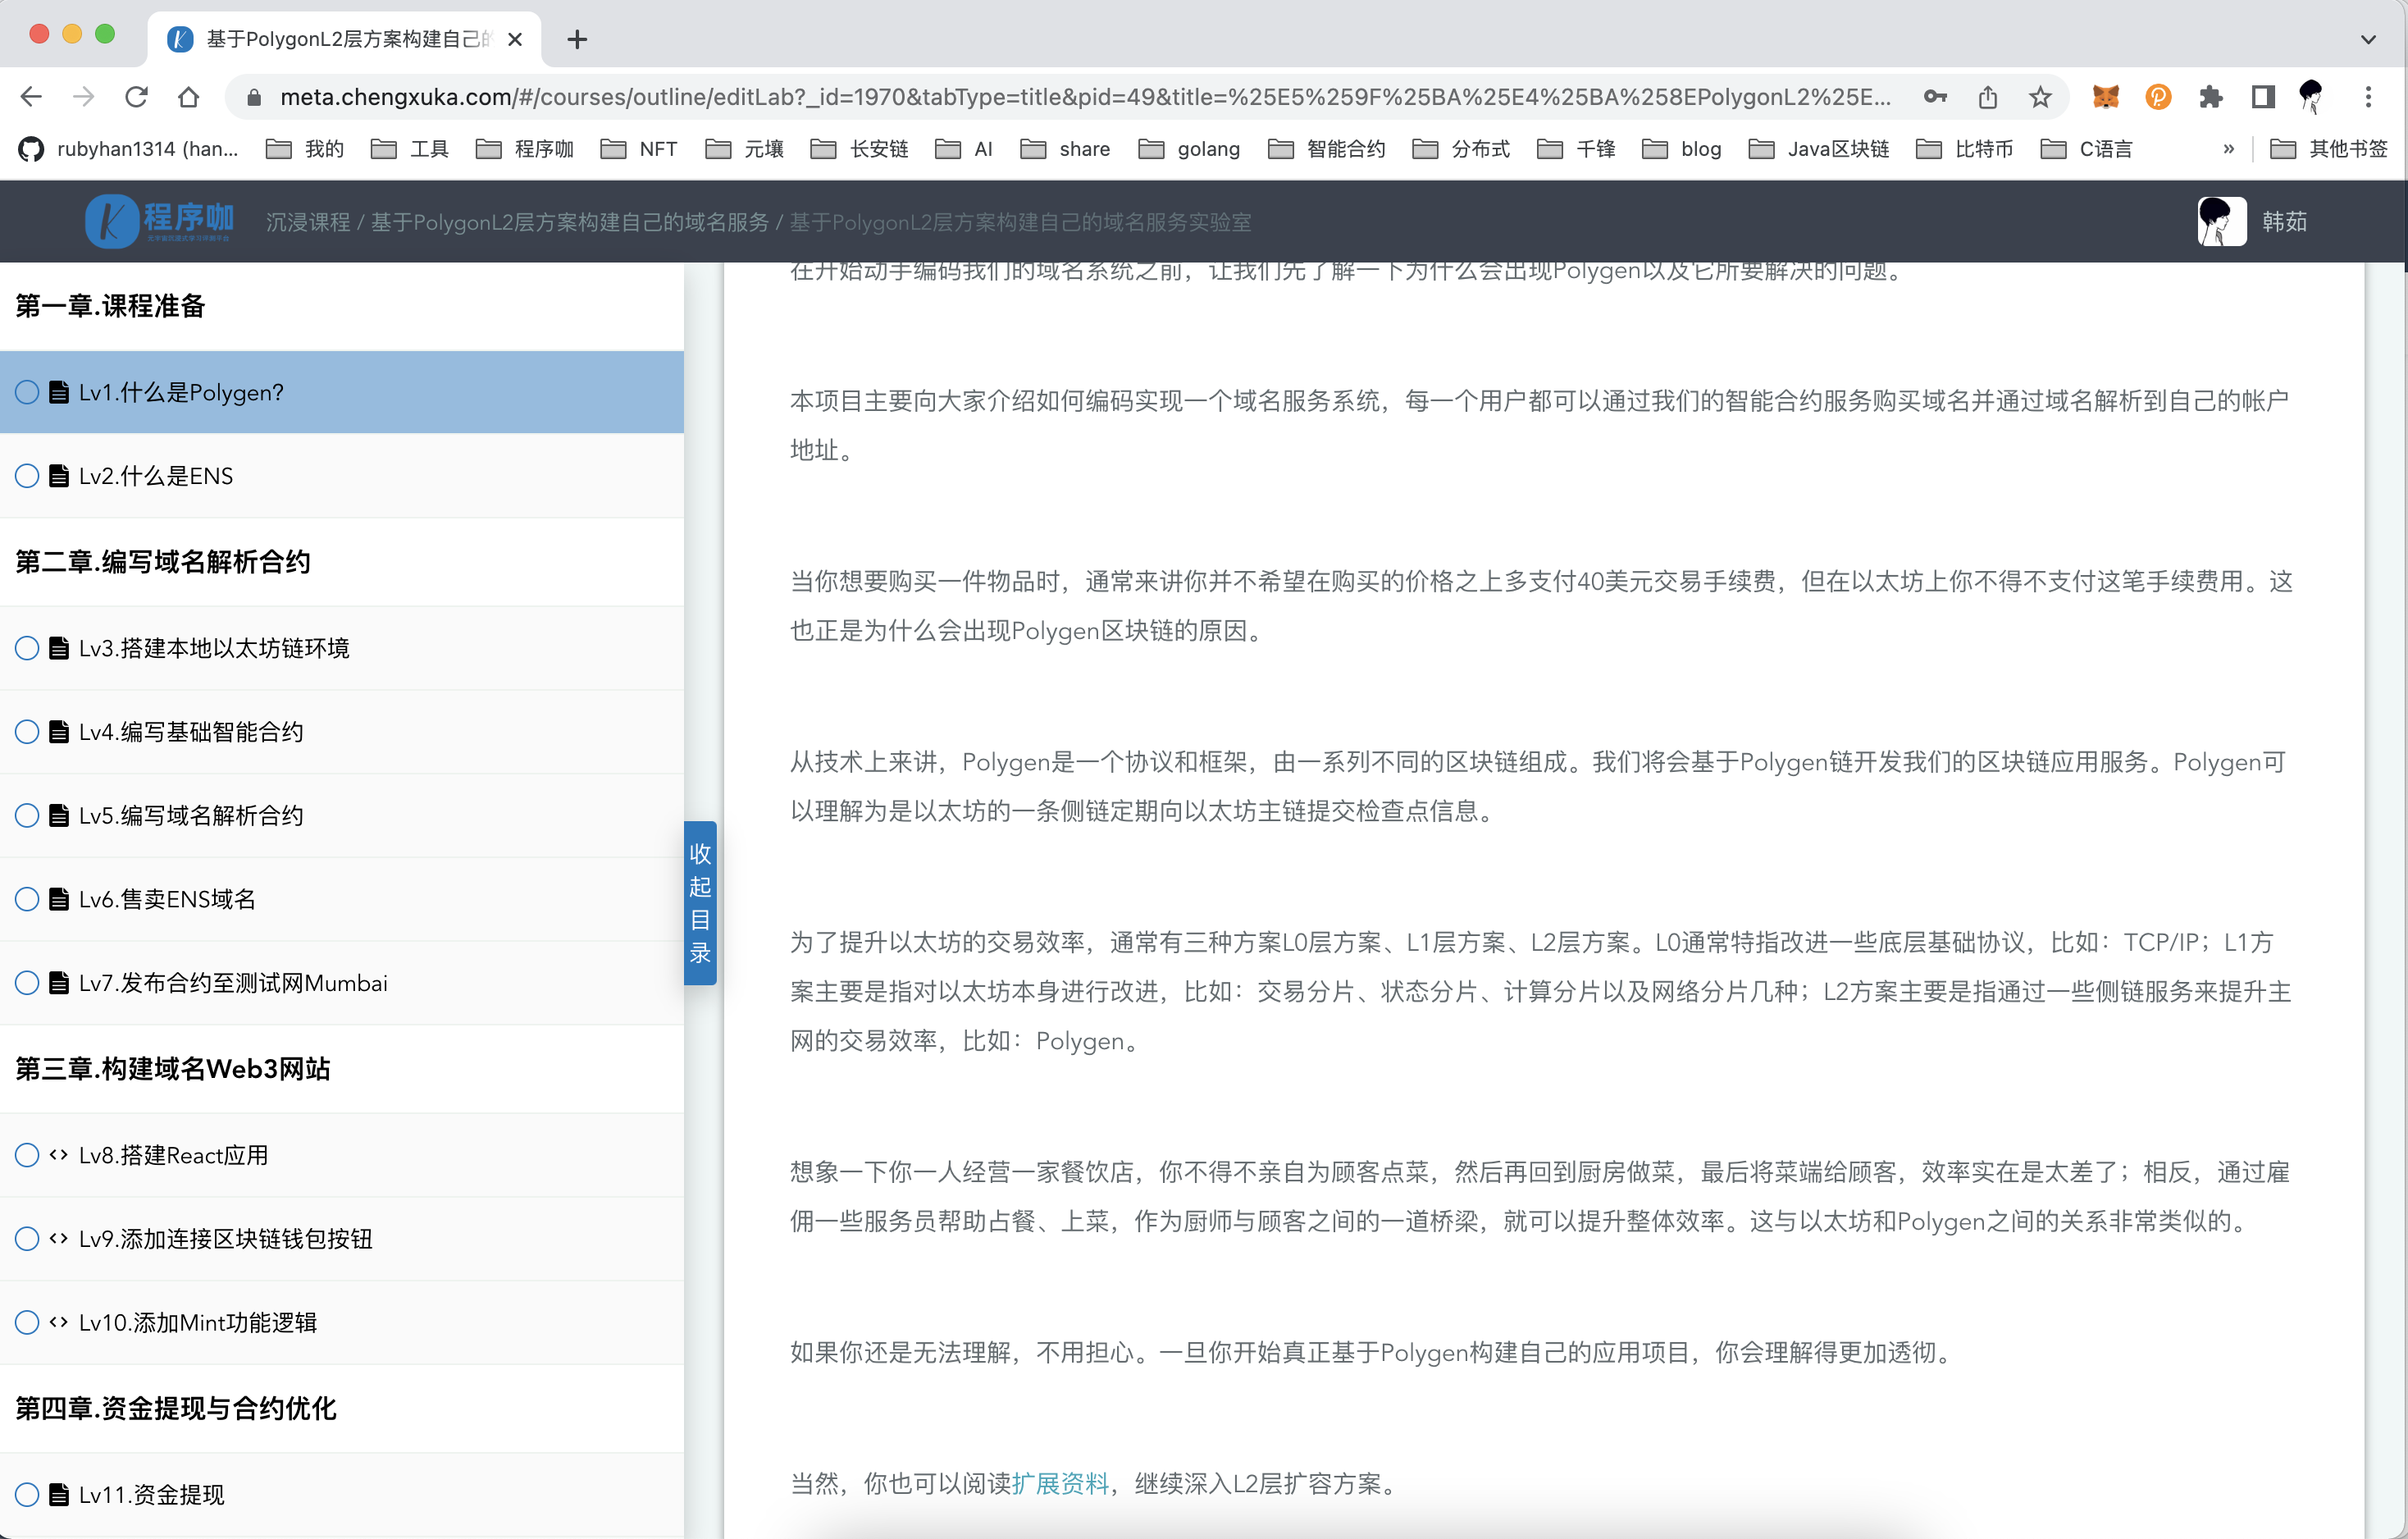The height and width of the screenshot is (1539, 2408).
Task: Click document icon beside Lv11.资金提现
Action: (59, 1495)
